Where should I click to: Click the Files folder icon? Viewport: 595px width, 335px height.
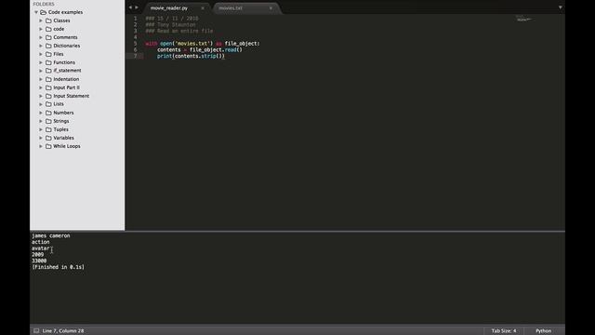click(48, 54)
